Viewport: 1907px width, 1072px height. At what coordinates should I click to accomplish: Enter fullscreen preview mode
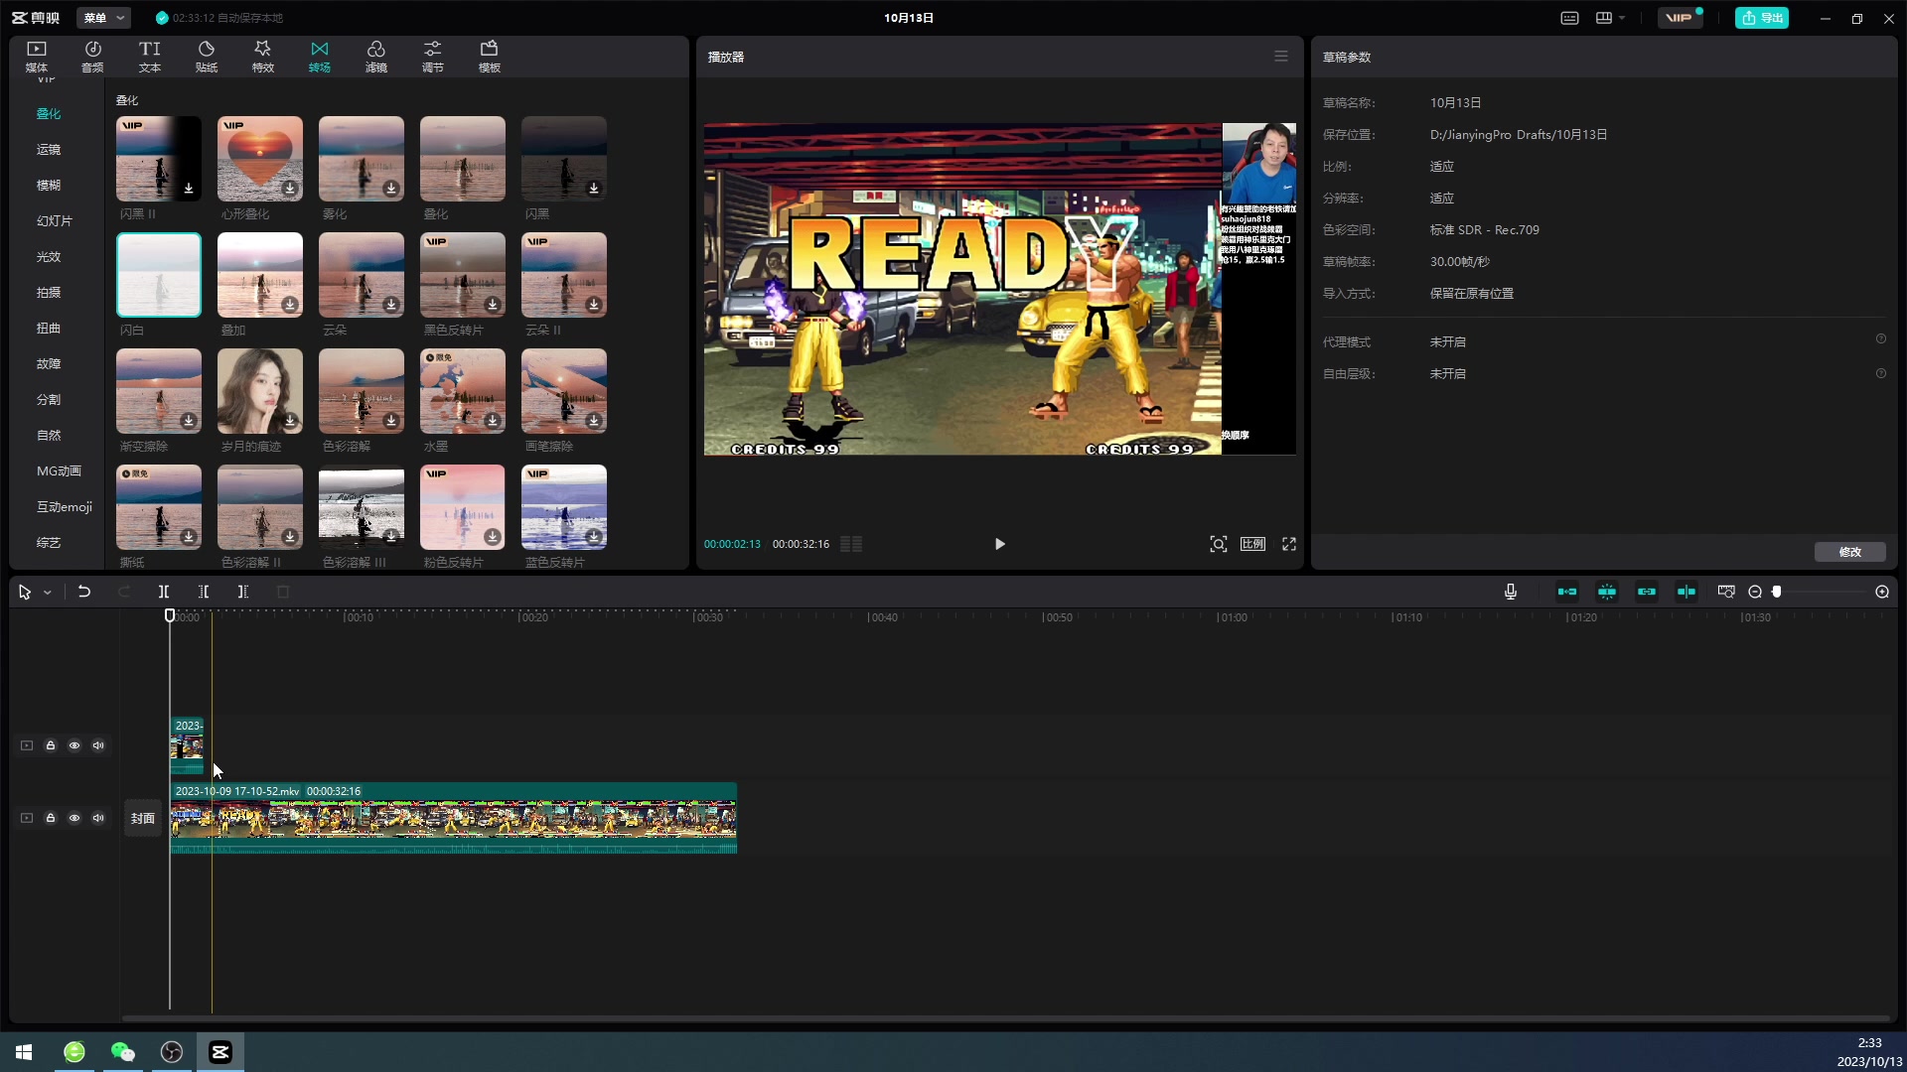tap(1289, 544)
